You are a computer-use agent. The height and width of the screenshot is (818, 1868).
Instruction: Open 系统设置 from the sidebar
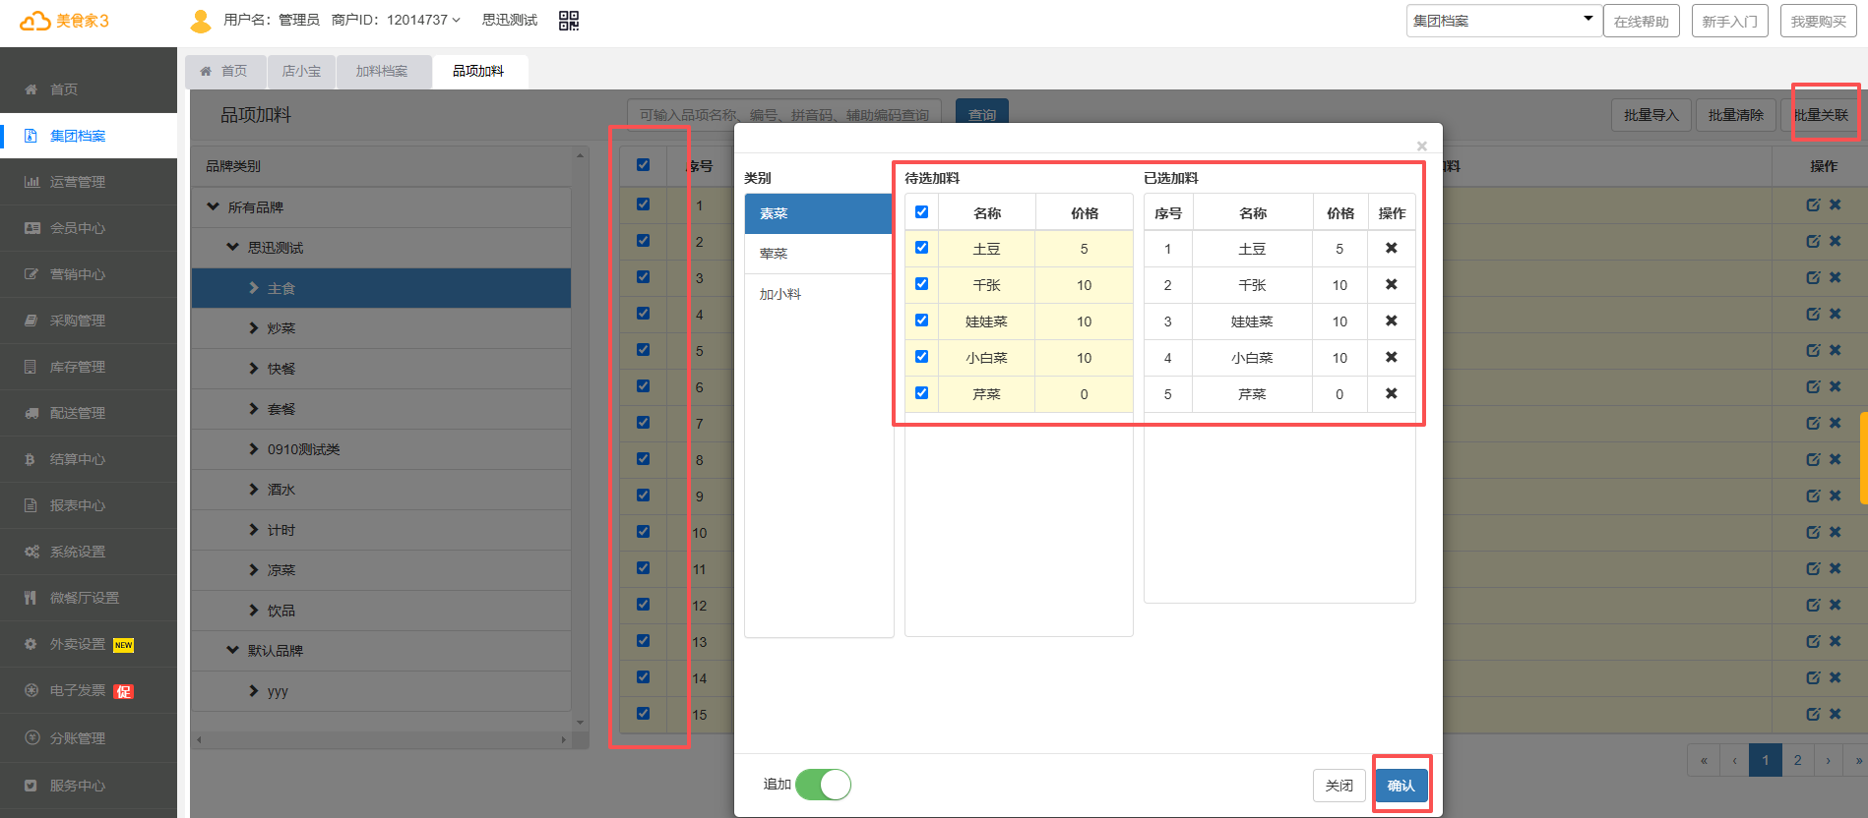(x=78, y=552)
